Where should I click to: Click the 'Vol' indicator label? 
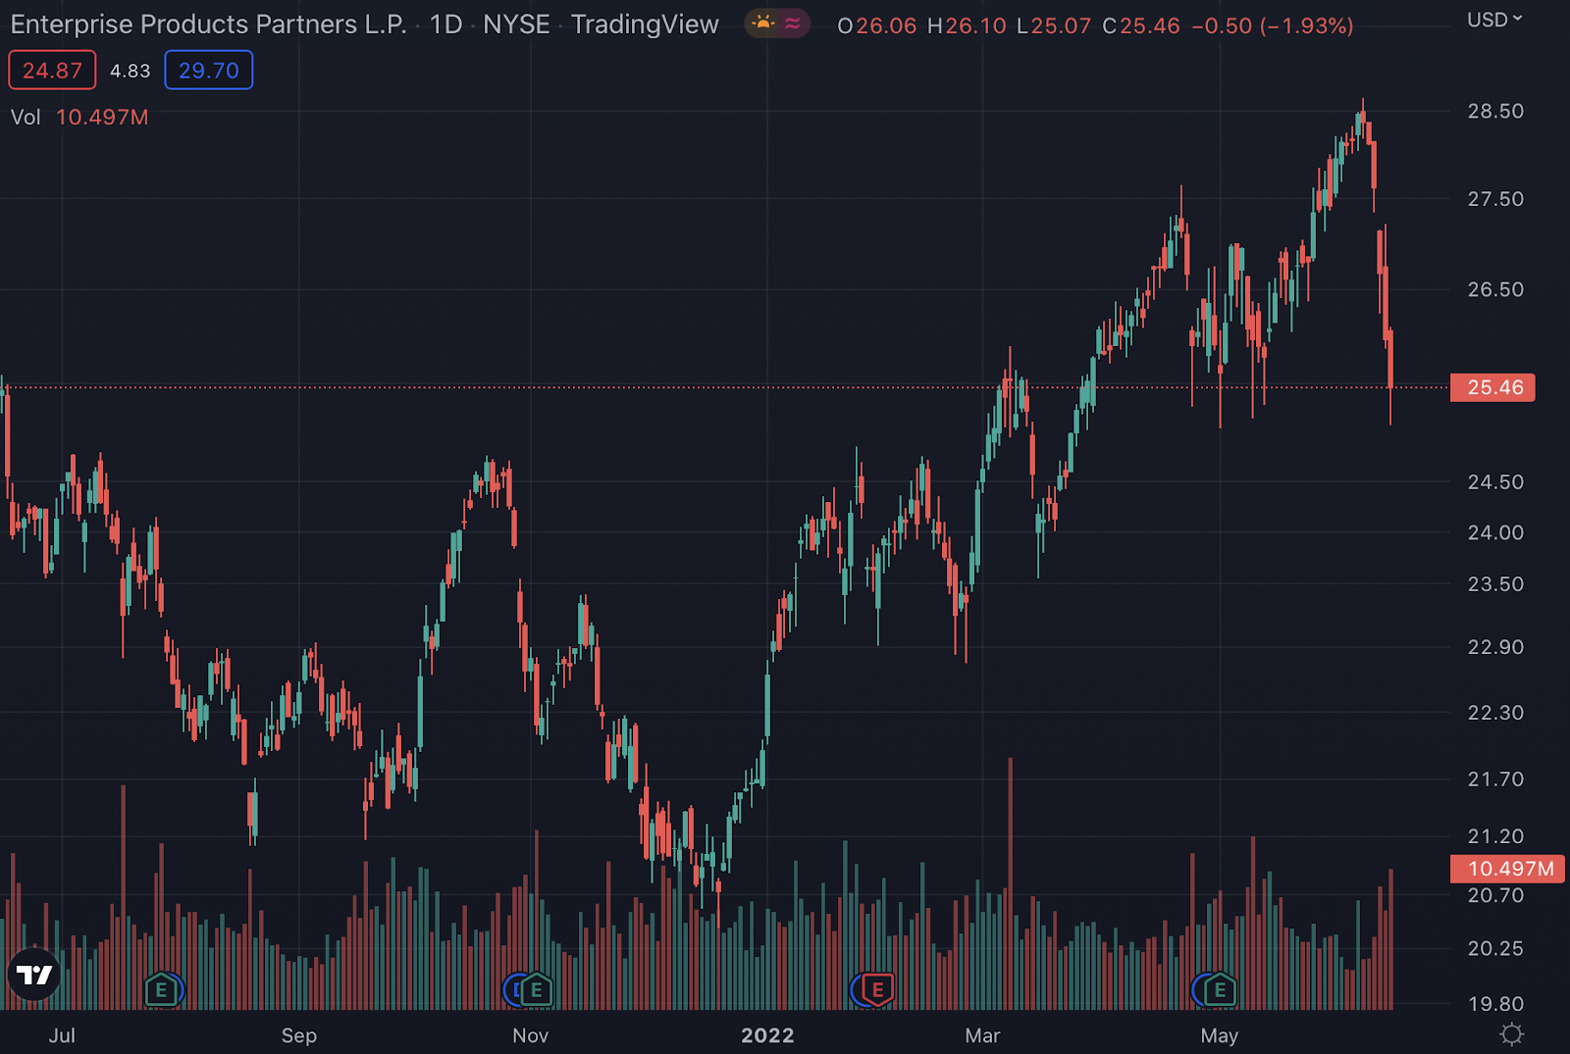pos(26,117)
